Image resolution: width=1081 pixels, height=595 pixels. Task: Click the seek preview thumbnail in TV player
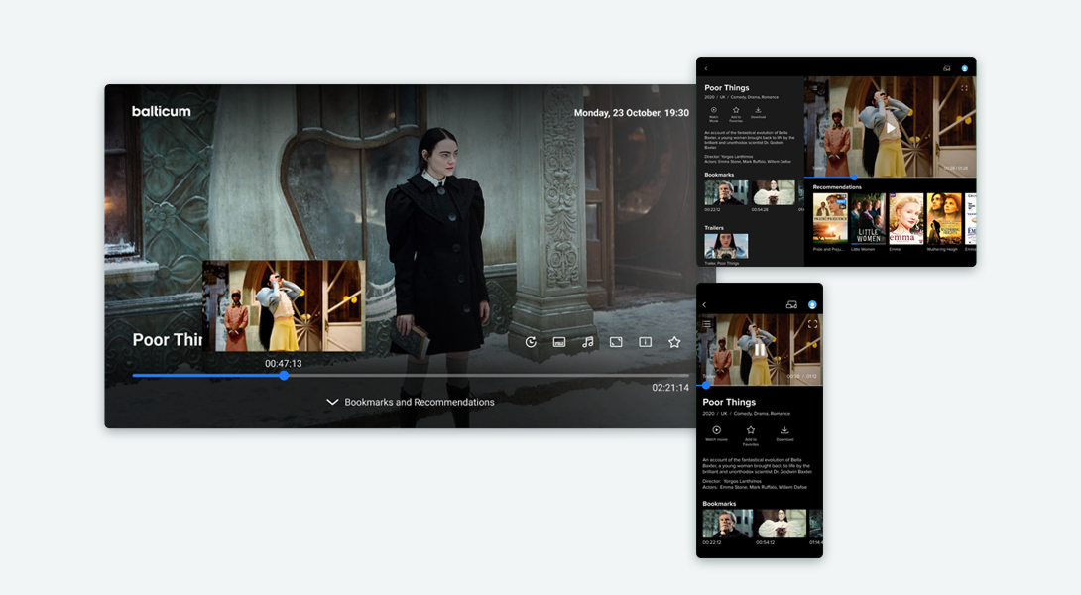[284, 306]
